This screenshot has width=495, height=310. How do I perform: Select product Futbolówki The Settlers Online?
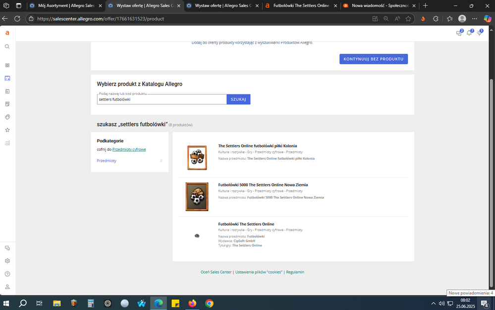(x=246, y=224)
